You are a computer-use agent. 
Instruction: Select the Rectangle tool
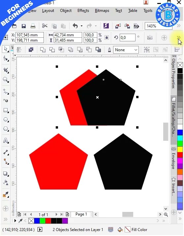[6, 110]
